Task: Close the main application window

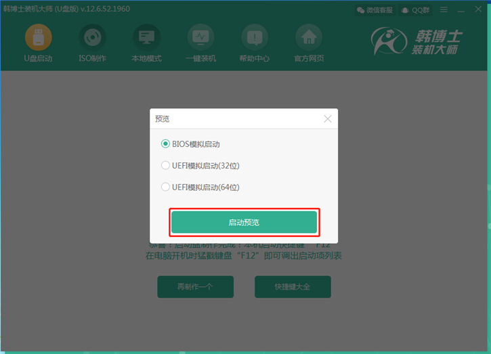Action: (479, 10)
